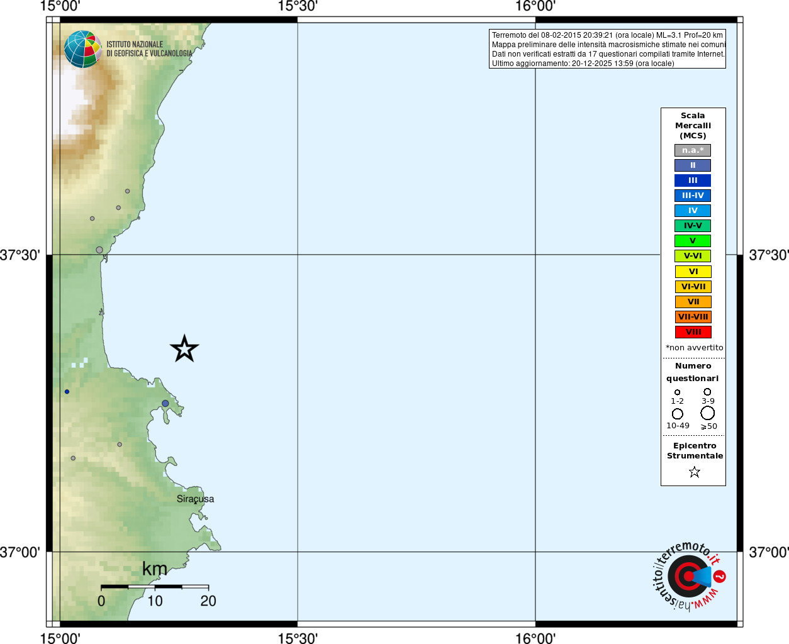789x644 pixels.
Task: Click the blue intensity dot near Augusta
Action: click(x=165, y=403)
